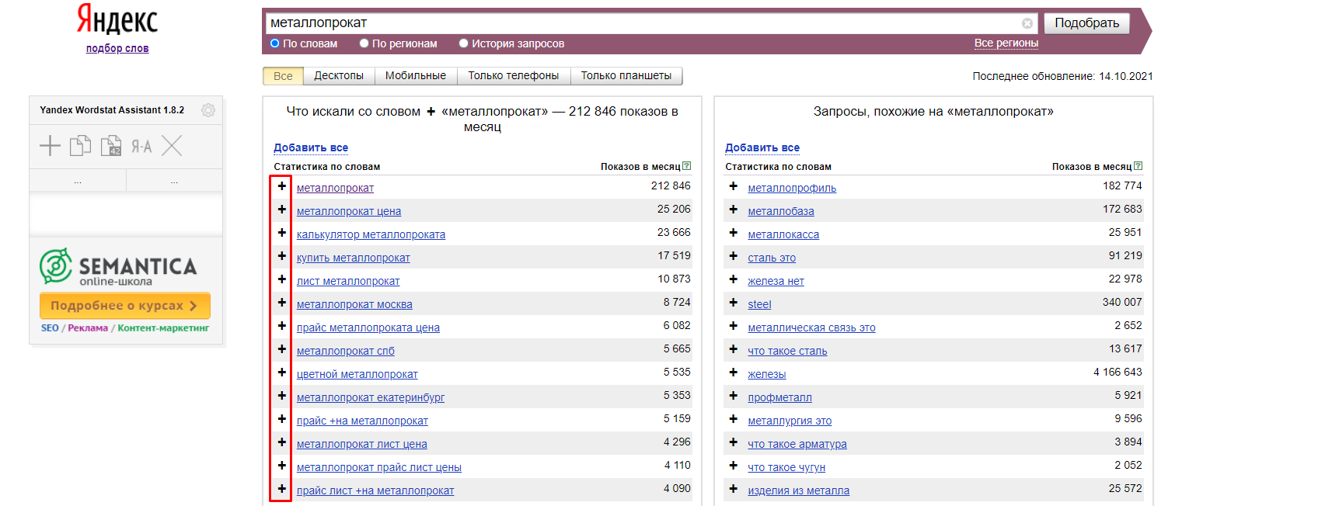Select the 'История запросов' radio button
The image size is (1318, 506).
(463, 43)
